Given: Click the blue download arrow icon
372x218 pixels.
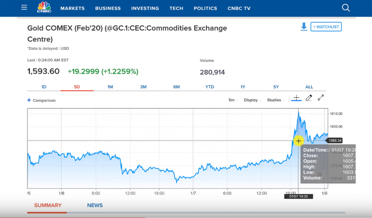Looking at the screenshot, I should 304,27.
